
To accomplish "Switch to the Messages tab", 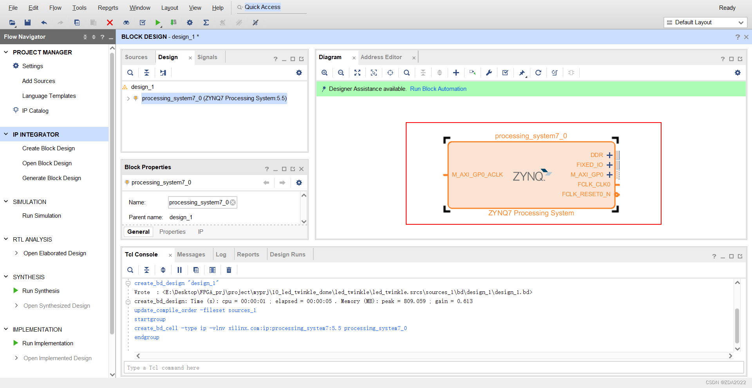I will pyautogui.click(x=191, y=254).
